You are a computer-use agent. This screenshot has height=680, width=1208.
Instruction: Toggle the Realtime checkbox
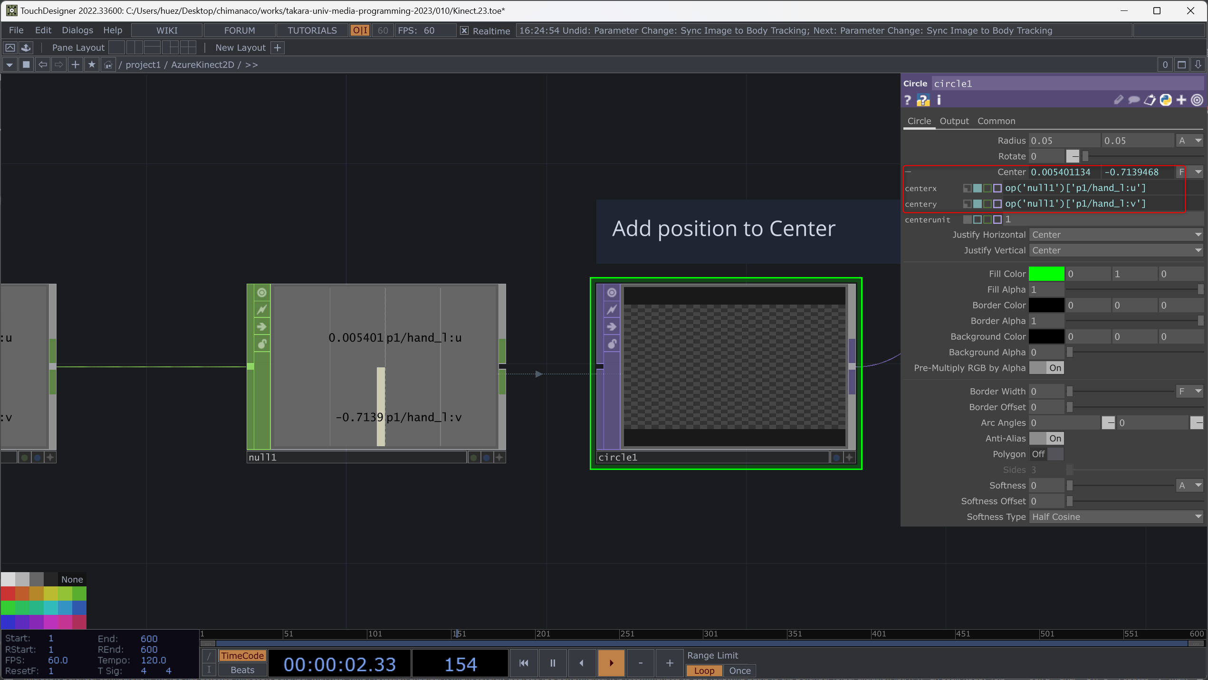coord(464,30)
